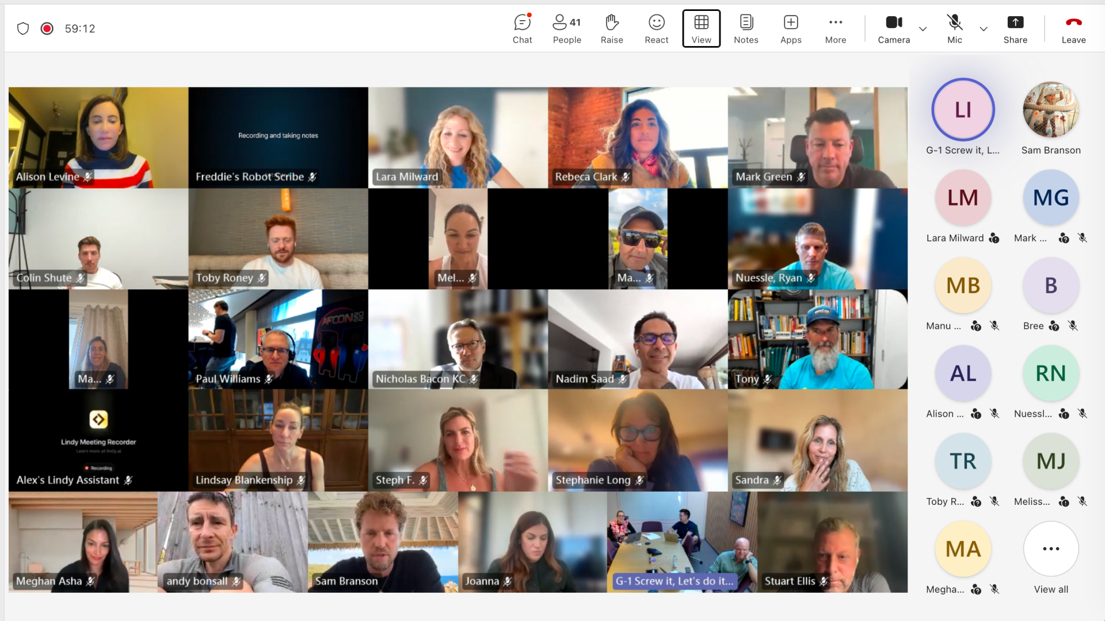This screenshot has width=1105, height=621.
Task: Open the People participants list
Action: coord(567,29)
